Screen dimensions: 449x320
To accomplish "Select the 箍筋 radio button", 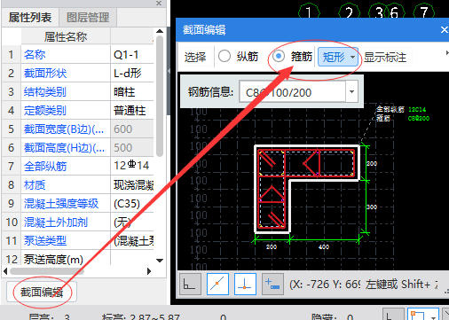I will pos(279,56).
